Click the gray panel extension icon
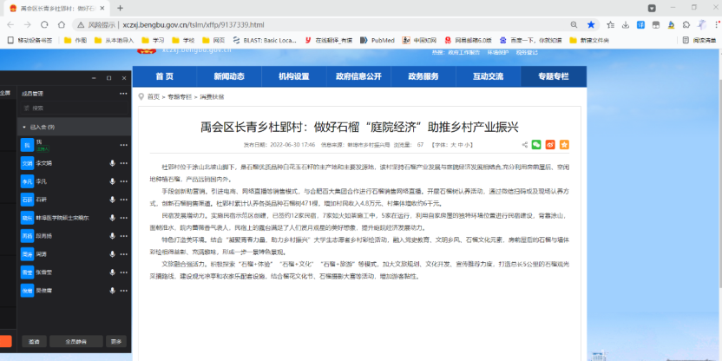Image resolution: width=722 pixels, height=361 pixels. tap(656, 25)
